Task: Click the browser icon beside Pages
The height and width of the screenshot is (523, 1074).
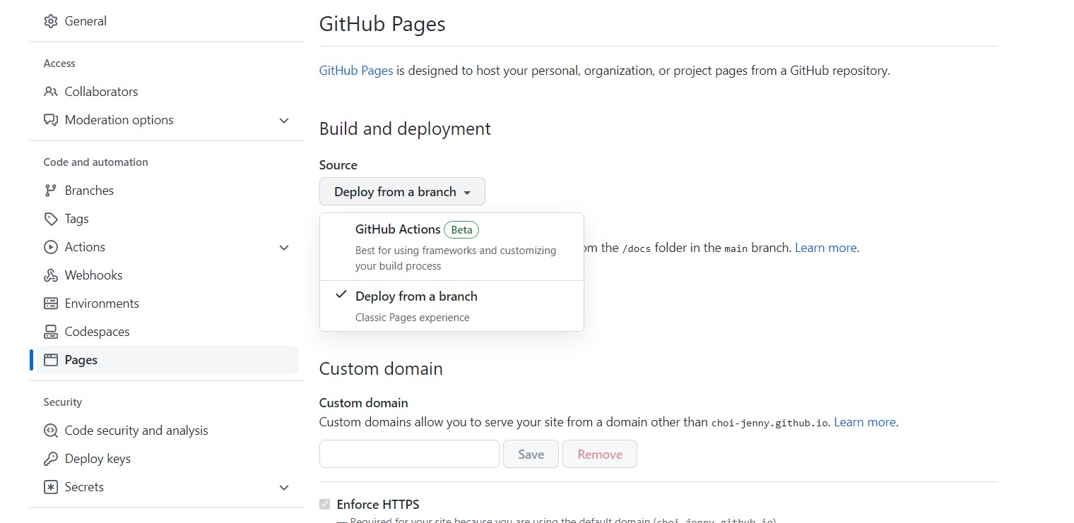Action: (50, 360)
